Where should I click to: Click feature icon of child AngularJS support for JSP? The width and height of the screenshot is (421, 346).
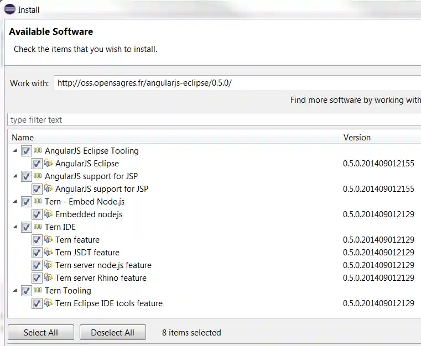tap(48, 188)
